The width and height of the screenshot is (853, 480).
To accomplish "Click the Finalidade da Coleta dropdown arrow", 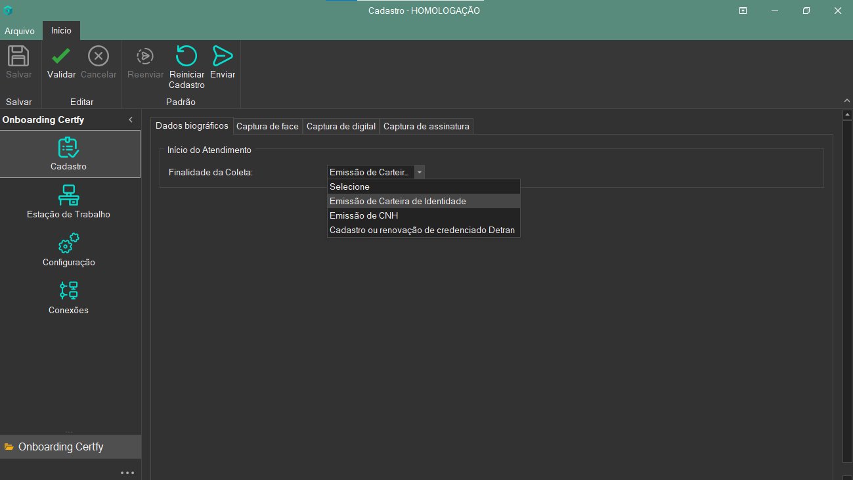I will click(420, 172).
